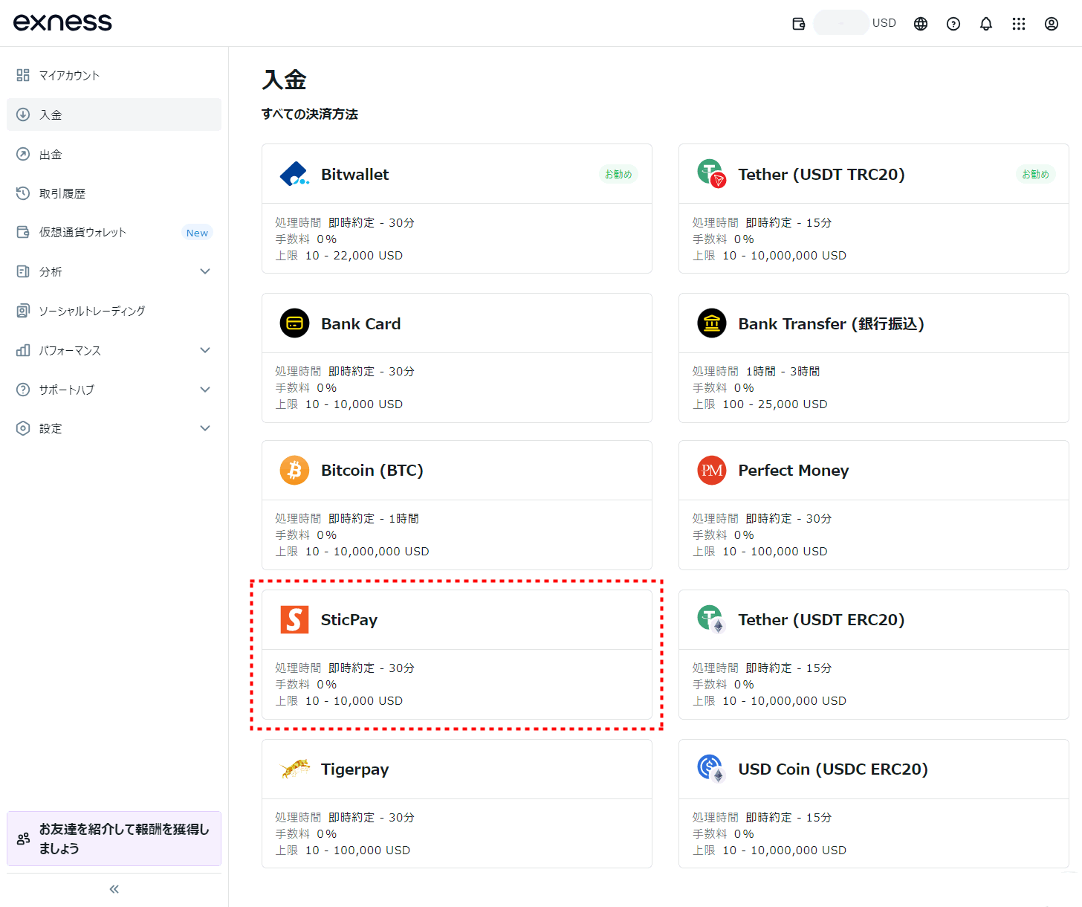Choose Bank Transfer (銀行振込) method

[x=874, y=358]
